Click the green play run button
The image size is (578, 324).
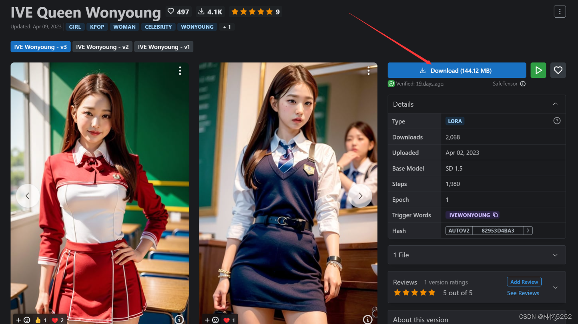coord(538,70)
